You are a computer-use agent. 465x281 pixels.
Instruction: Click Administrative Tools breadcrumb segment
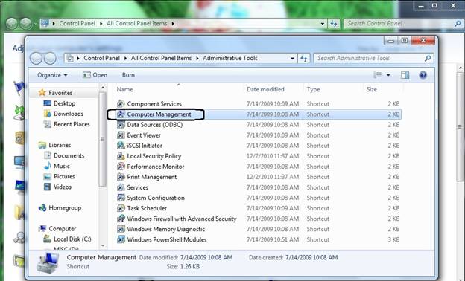(x=230, y=58)
